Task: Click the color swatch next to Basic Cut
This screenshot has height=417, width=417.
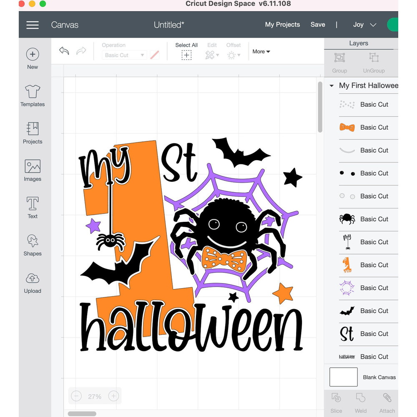Action: (x=155, y=55)
